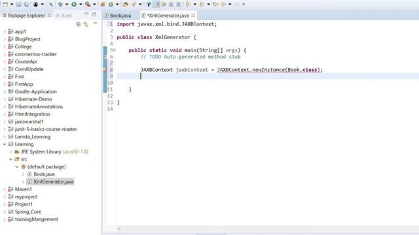Expand the Book.java tree node
This screenshot has height=235, width=419.
24,174
